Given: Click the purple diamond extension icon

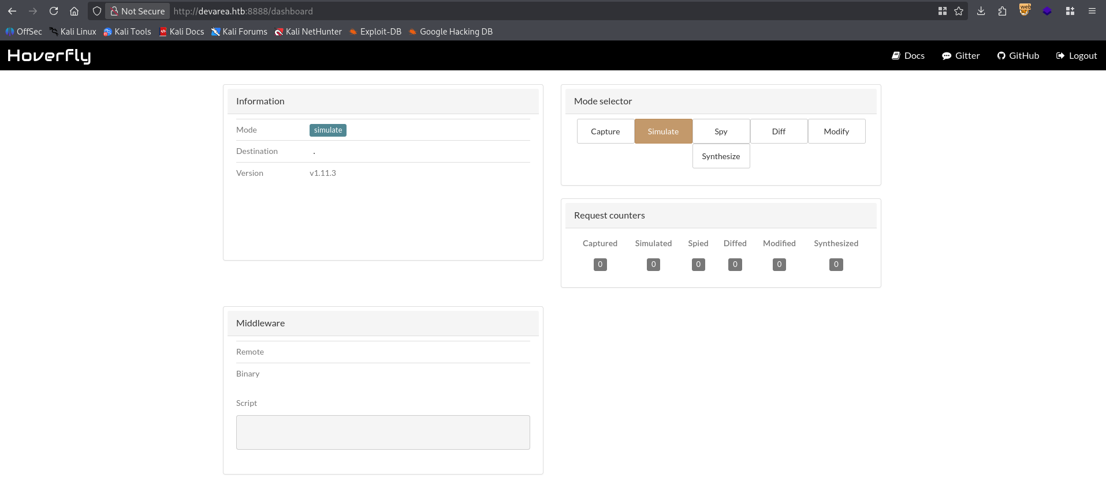Looking at the screenshot, I should tap(1047, 11).
